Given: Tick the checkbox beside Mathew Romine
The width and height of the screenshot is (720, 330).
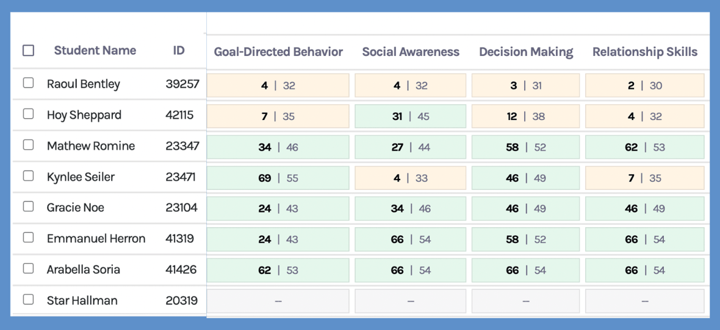Looking at the screenshot, I should (x=29, y=145).
